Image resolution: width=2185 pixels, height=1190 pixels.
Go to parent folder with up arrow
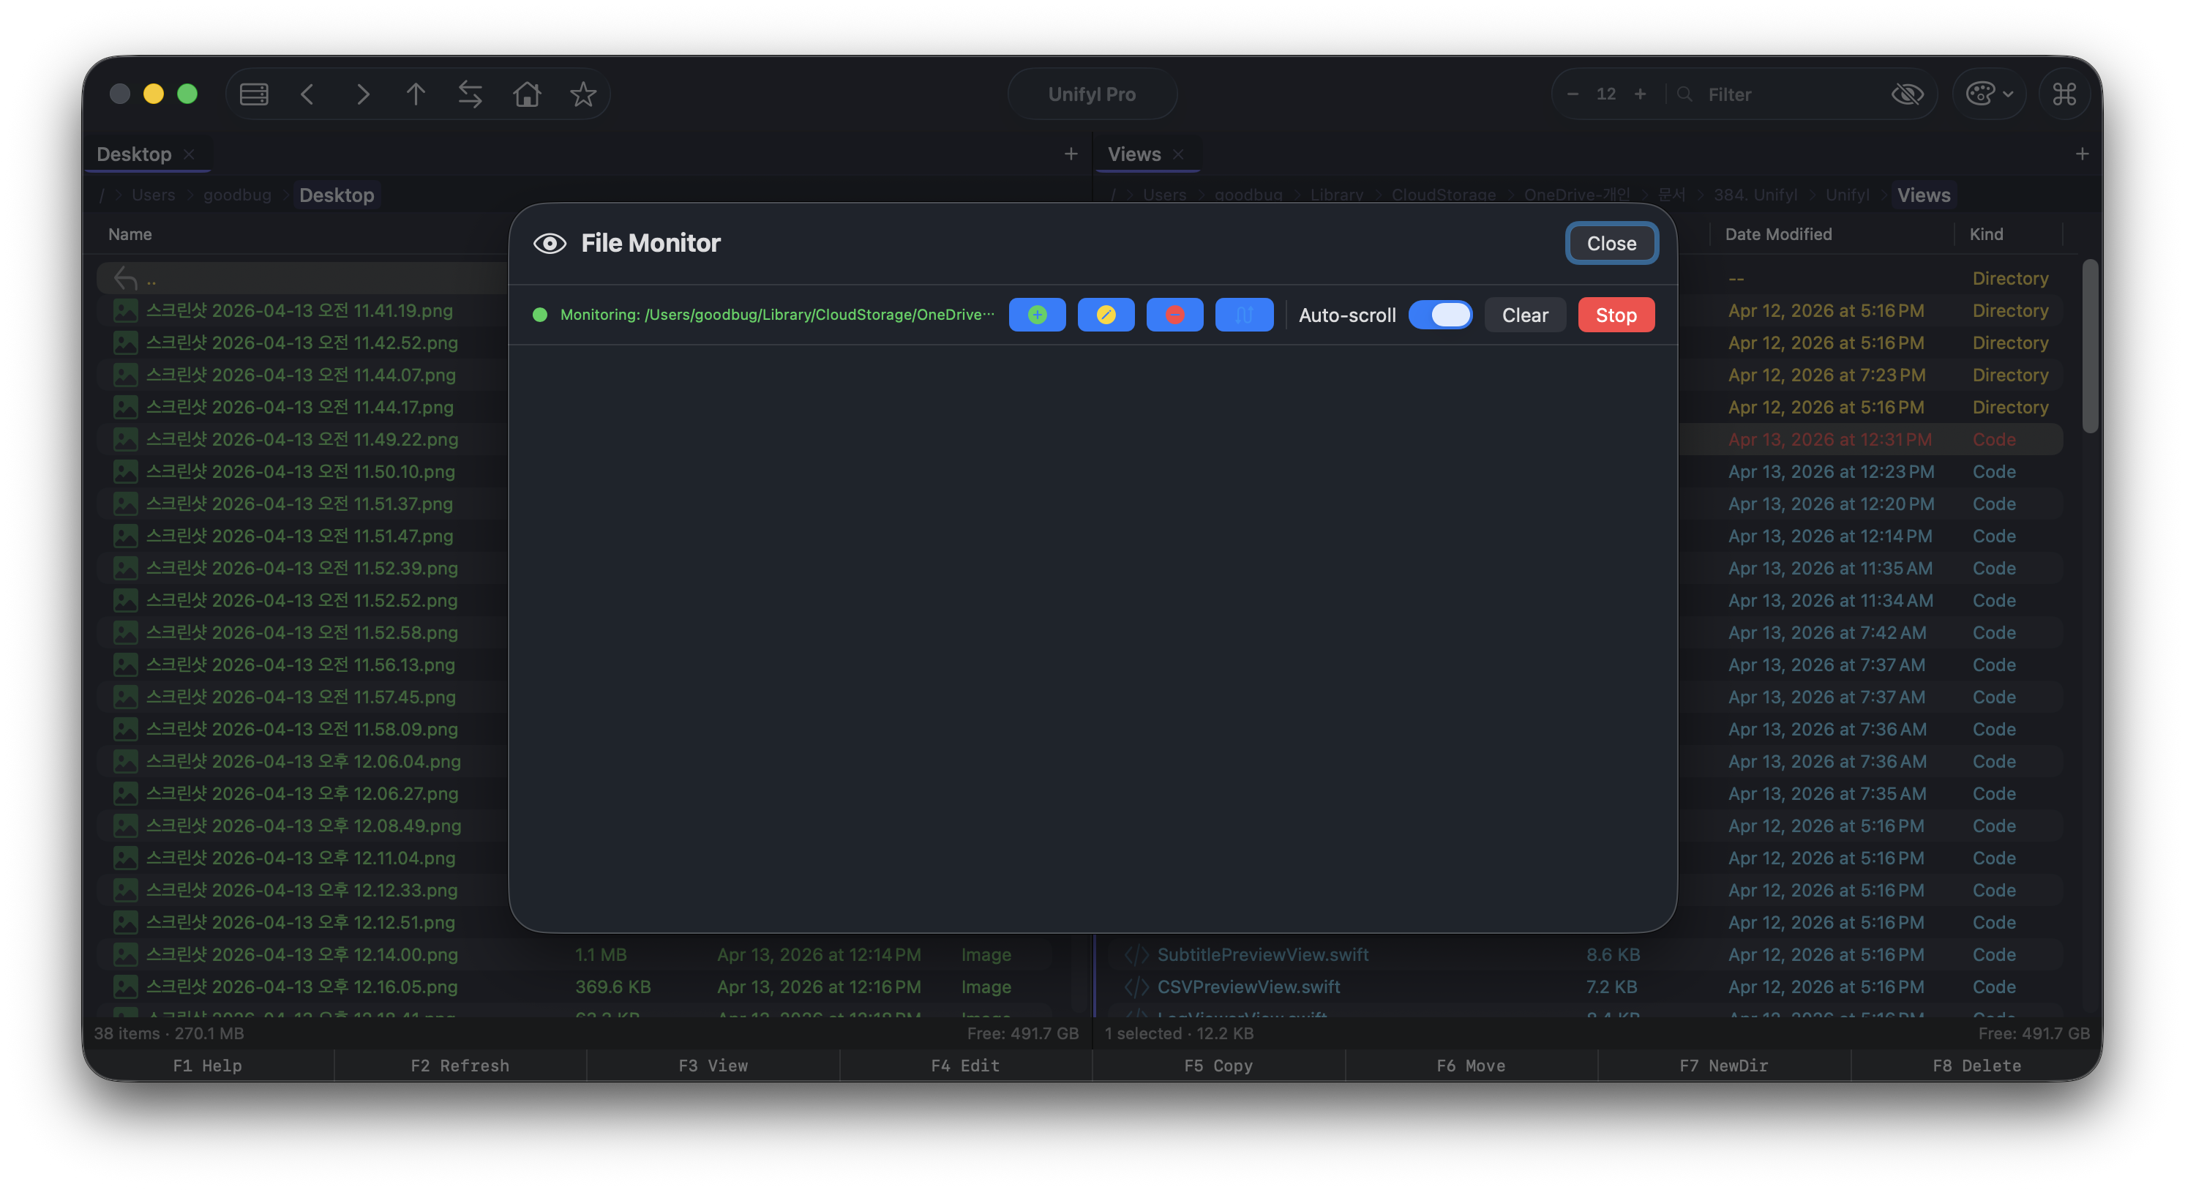[415, 94]
